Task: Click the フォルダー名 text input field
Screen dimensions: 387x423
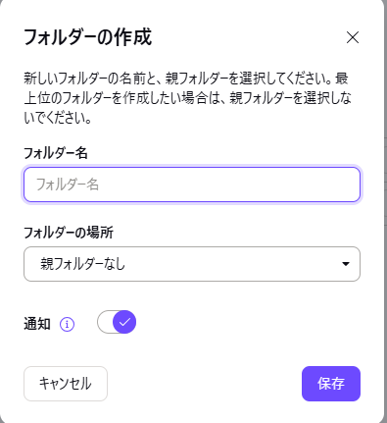Action: tap(192, 185)
